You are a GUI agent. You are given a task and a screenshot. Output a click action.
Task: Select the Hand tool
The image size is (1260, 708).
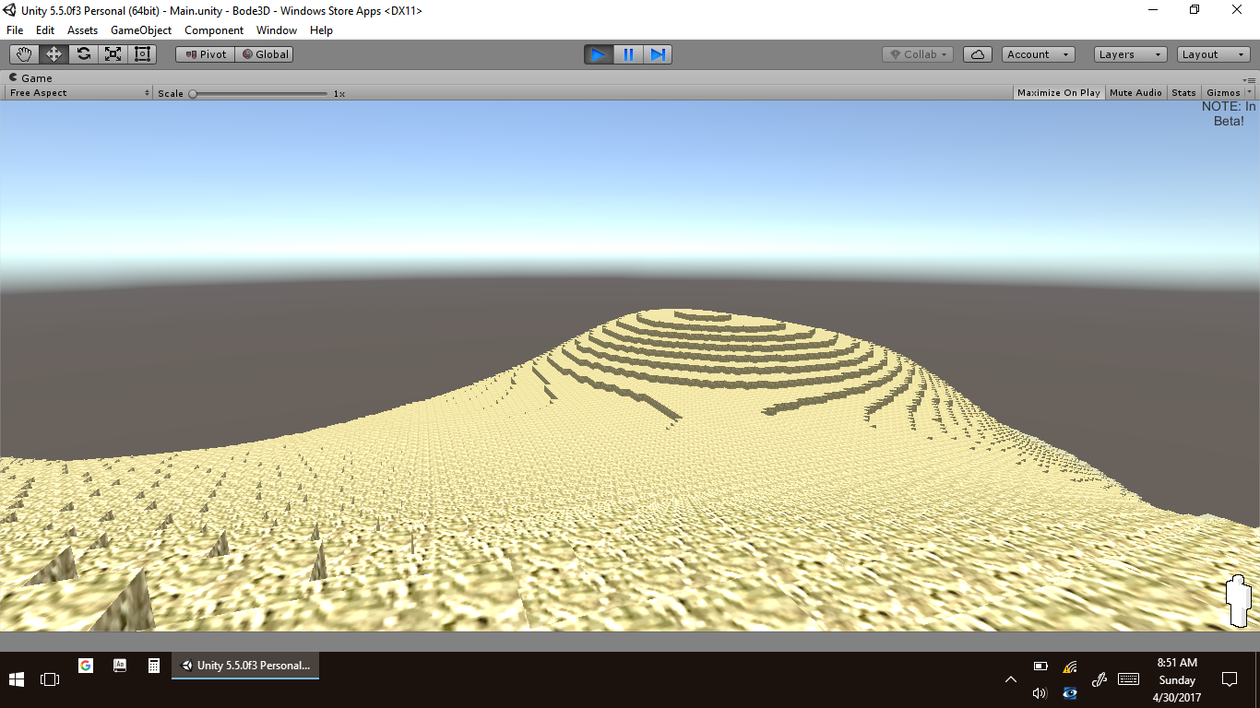click(24, 54)
